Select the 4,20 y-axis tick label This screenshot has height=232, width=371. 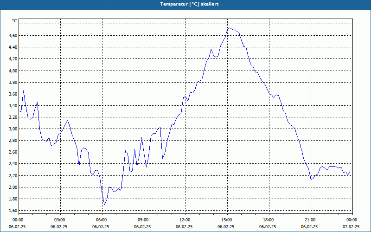coord(13,59)
